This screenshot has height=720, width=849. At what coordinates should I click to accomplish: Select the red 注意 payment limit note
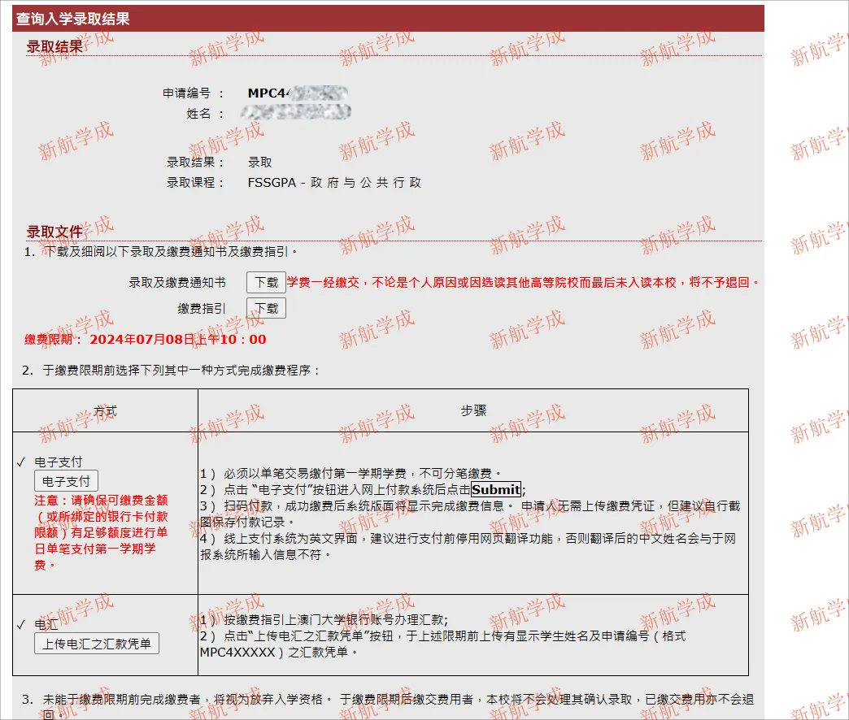pyautogui.click(x=102, y=533)
